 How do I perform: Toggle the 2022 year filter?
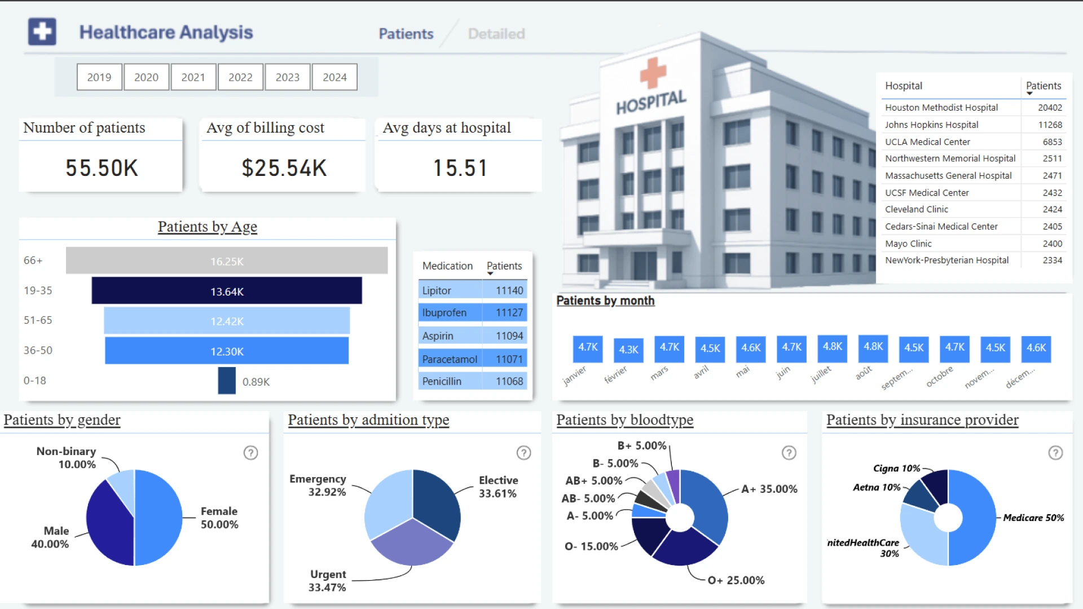tap(240, 77)
